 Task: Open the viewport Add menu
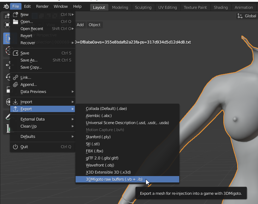[80, 25]
